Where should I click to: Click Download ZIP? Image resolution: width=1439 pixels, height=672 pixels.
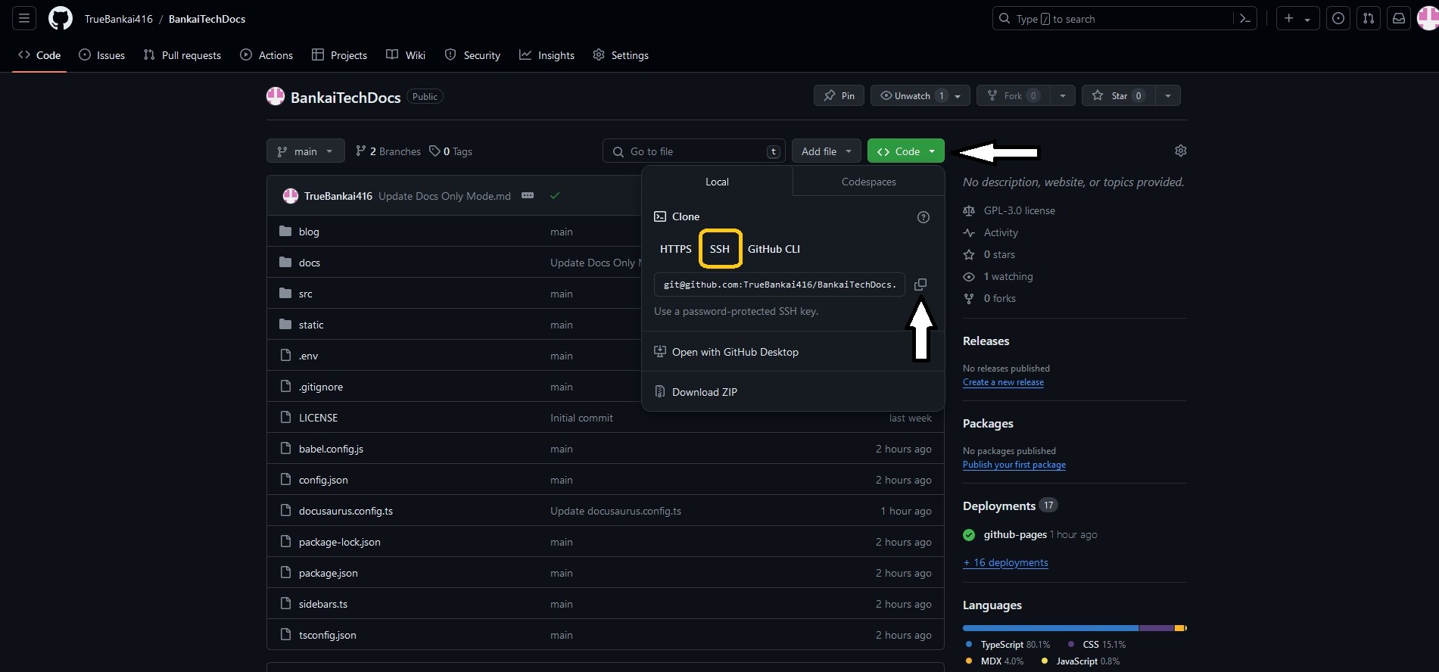(x=704, y=392)
